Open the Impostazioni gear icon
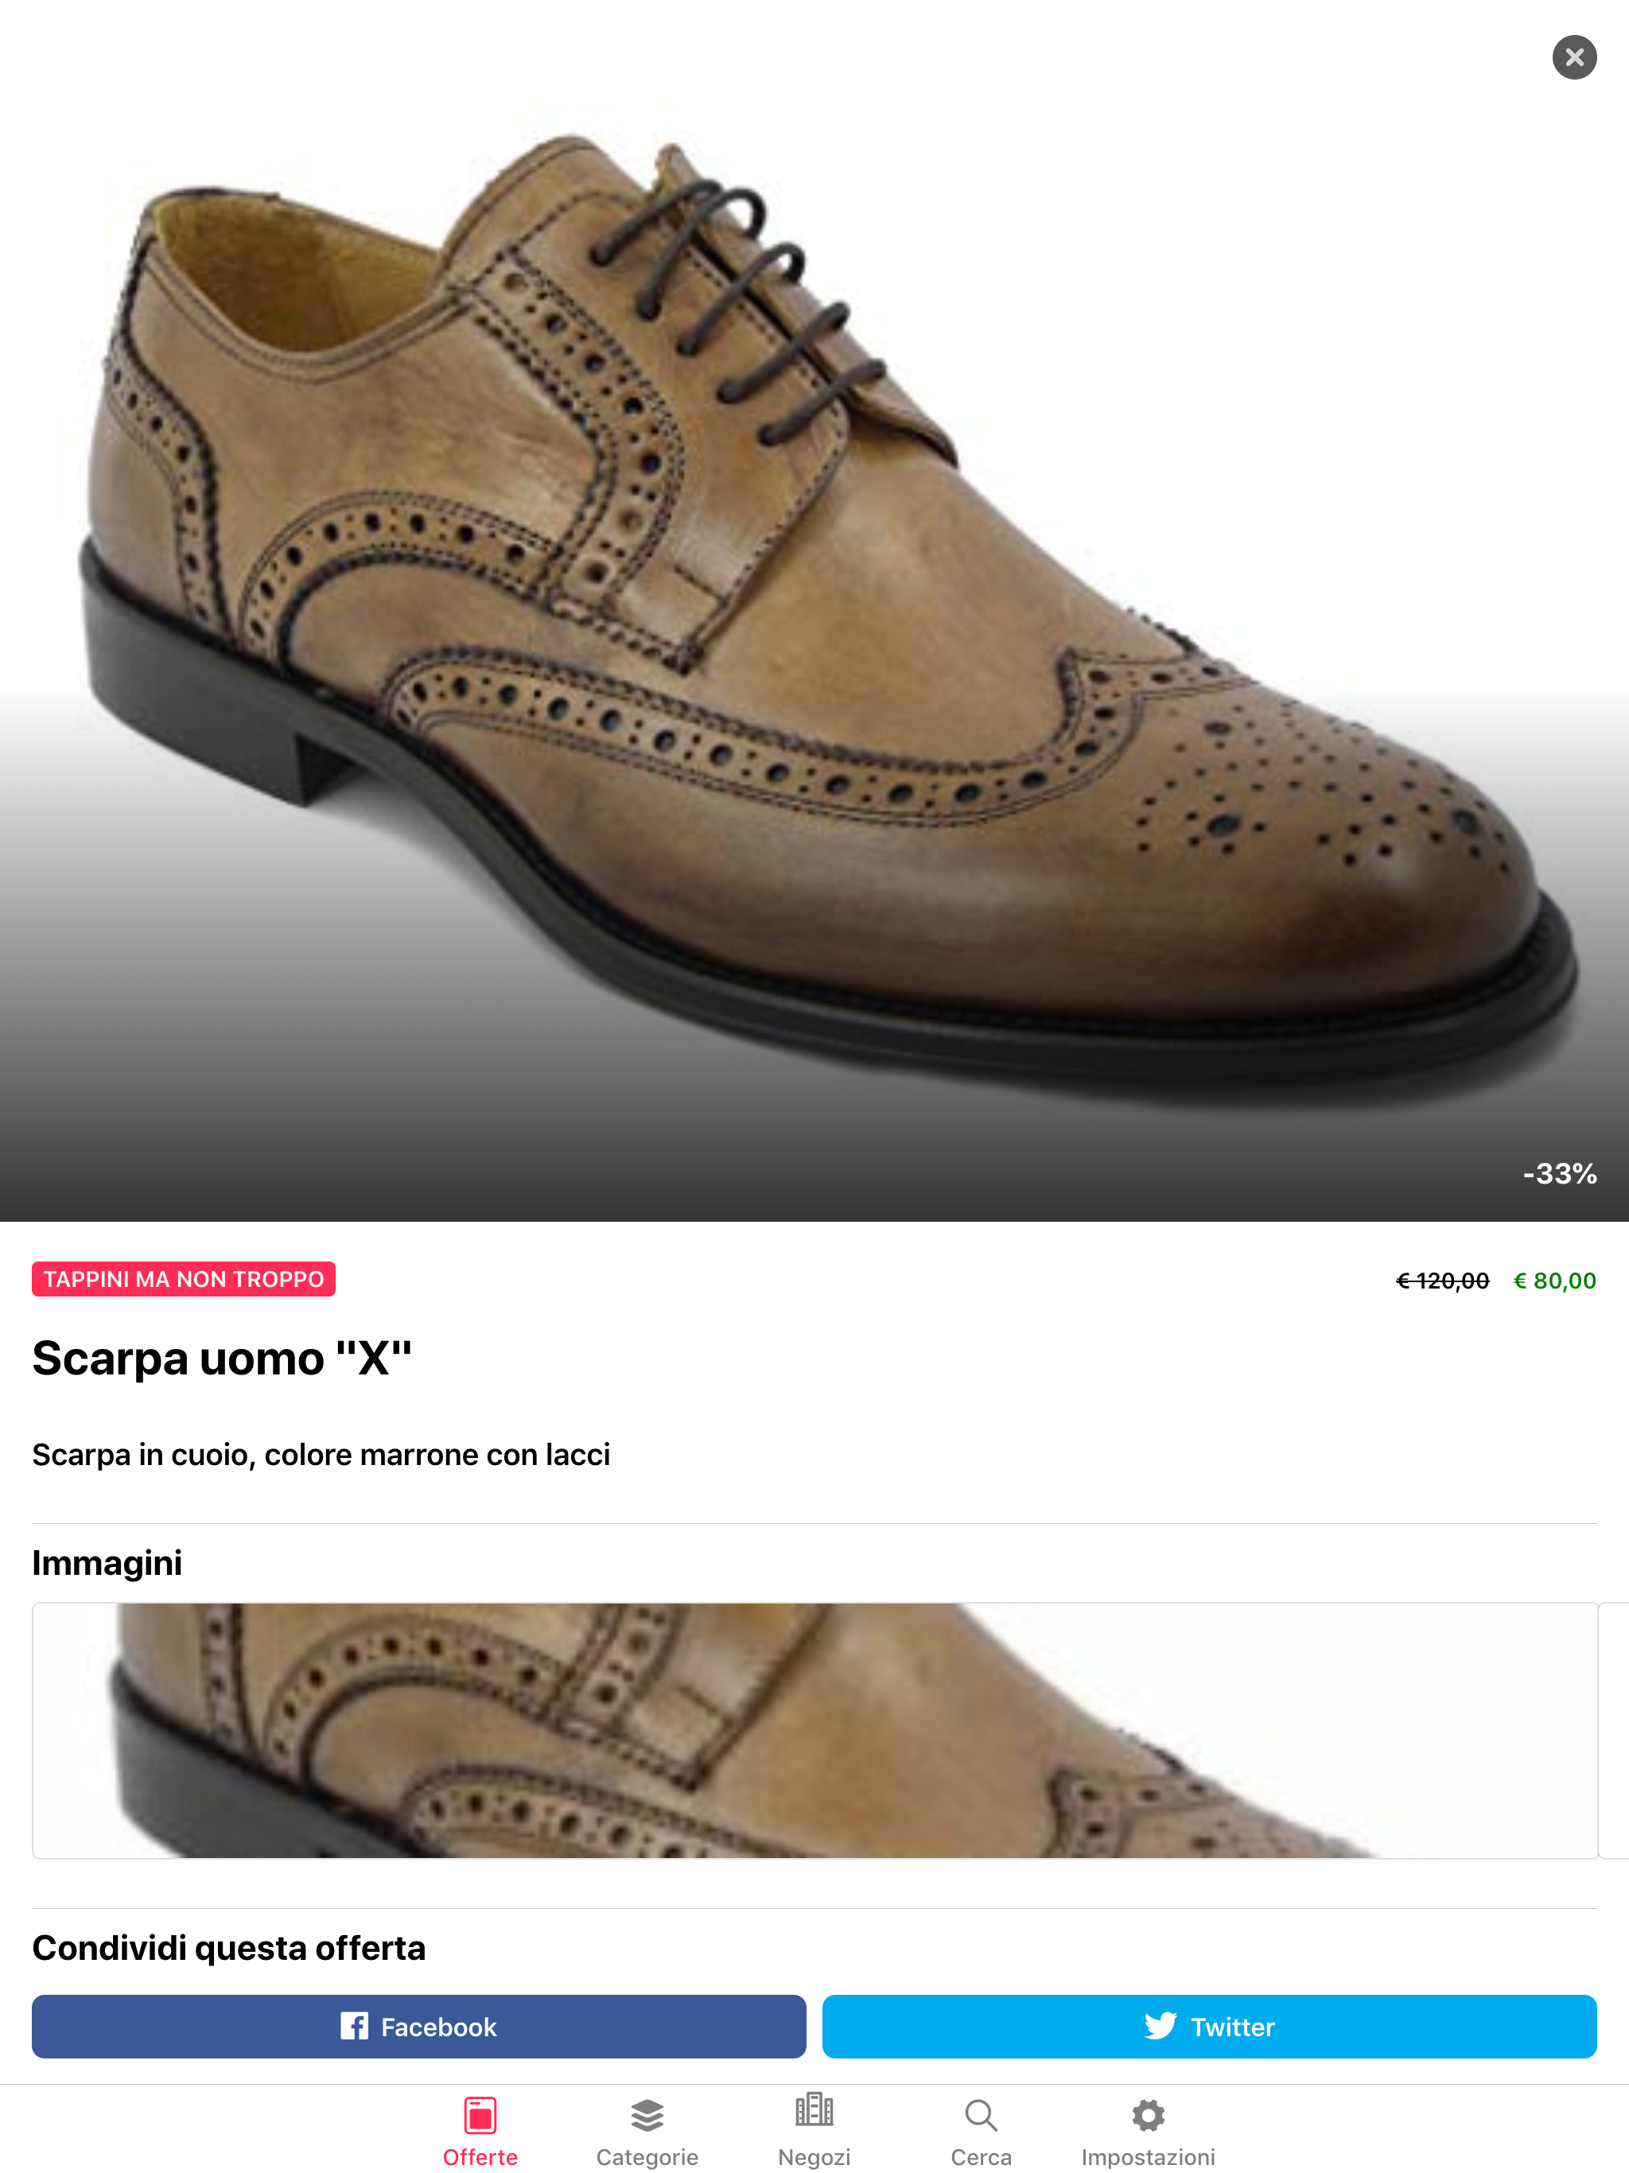Image resolution: width=1629 pixels, height=2173 pixels. tap(1148, 2114)
